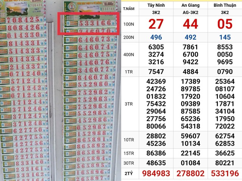Screen dimensions: 242x181
Task: Click the 1TR result 7547
Action: tap(156, 72)
